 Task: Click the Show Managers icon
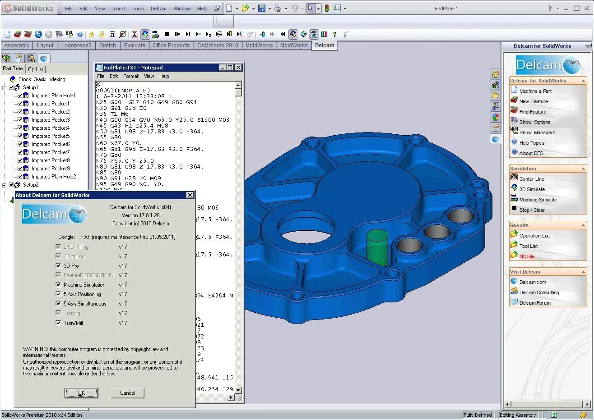coord(514,132)
